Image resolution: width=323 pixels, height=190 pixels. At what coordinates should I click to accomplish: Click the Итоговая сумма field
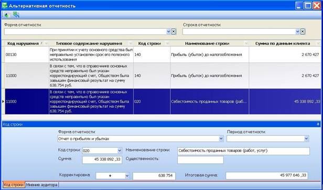(267, 176)
